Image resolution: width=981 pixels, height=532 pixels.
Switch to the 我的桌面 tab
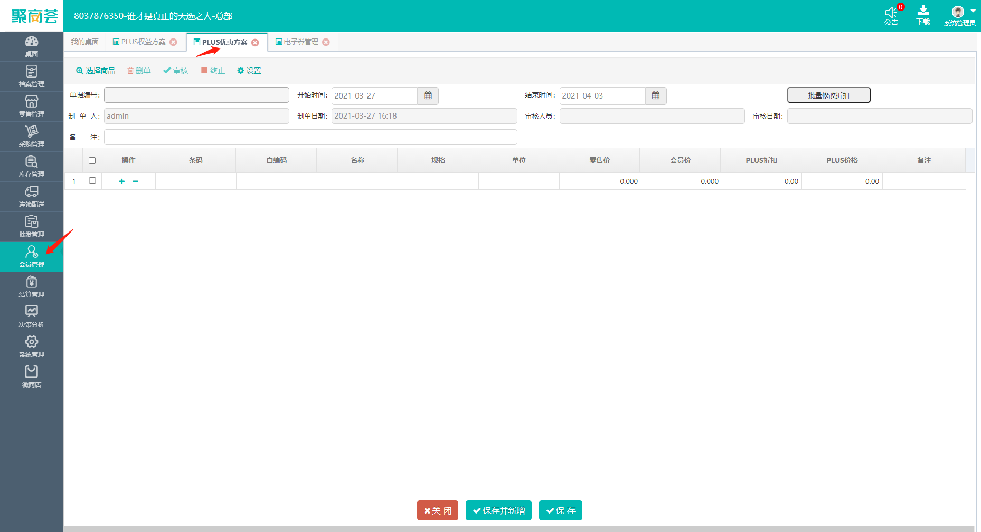pos(85,42)
